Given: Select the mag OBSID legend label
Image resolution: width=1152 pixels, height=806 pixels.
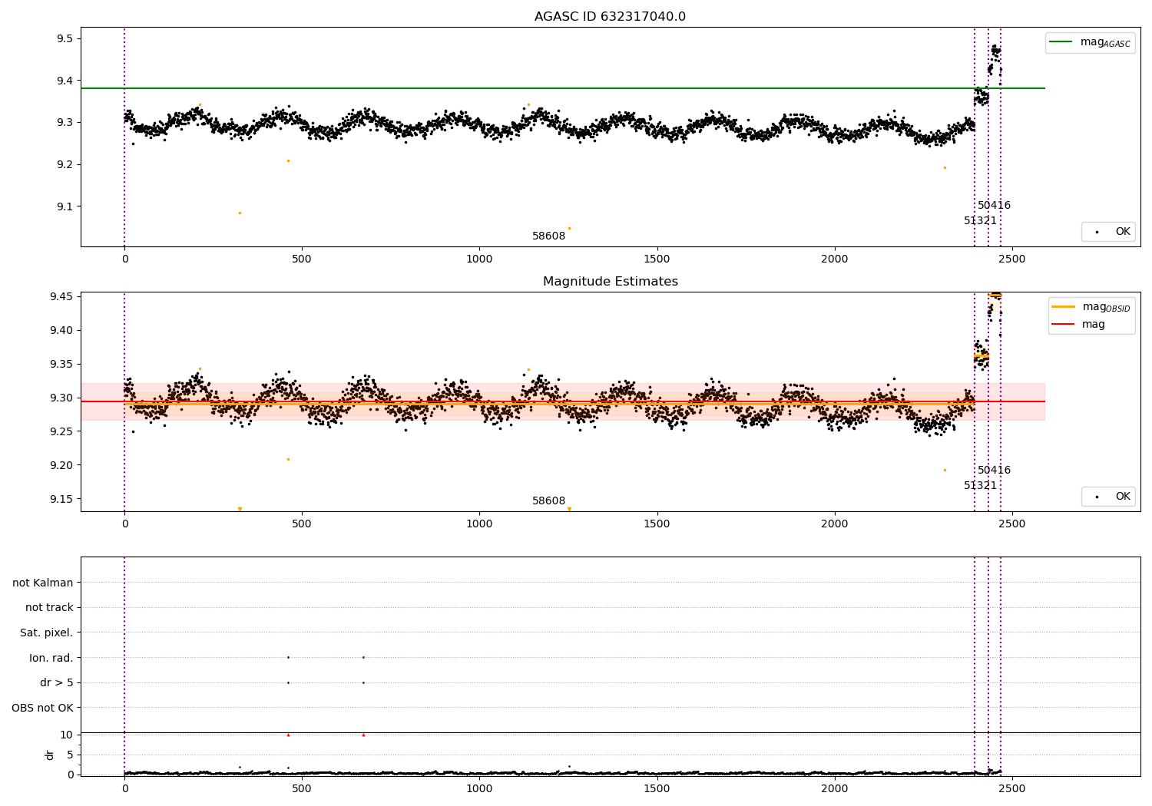Looking at the screenshot, I should (x=1107, y=307).
